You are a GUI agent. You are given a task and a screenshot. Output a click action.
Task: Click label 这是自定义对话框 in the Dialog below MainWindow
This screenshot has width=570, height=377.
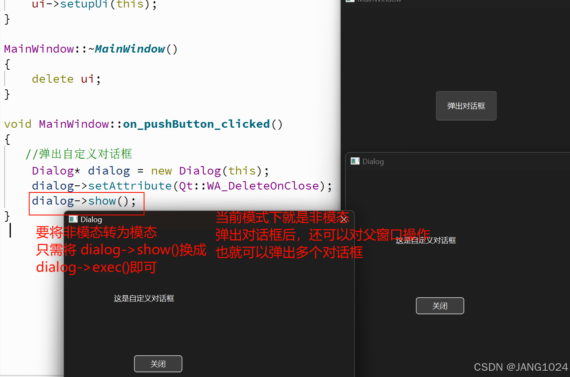426,240
